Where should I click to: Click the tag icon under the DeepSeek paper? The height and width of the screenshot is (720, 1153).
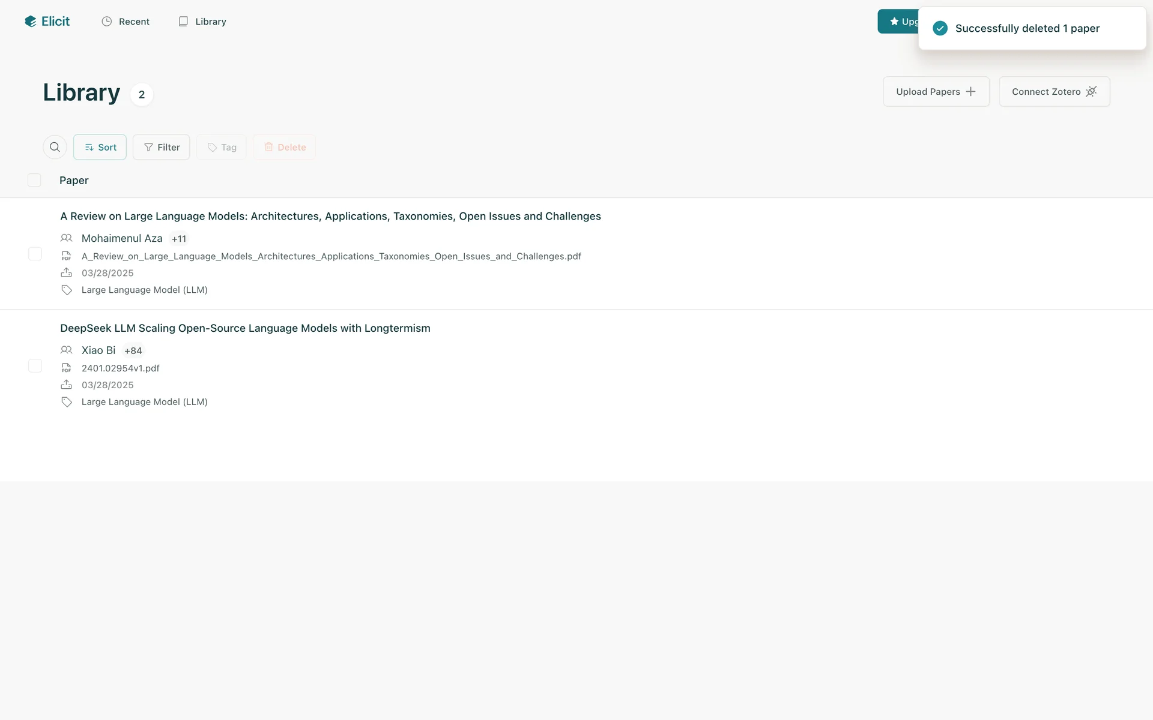pyautogui.click(x=67, y=402)
